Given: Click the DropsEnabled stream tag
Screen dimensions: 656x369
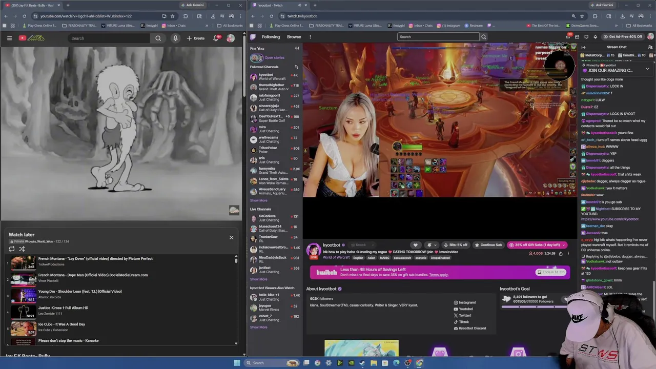Looking at the screenshot, I should [440, 258].
